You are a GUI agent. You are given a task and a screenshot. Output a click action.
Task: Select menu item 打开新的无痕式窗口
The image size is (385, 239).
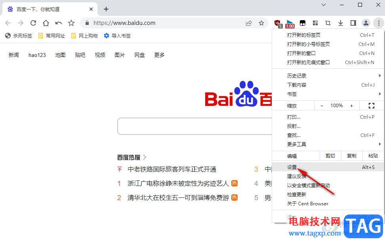[328, 63]
